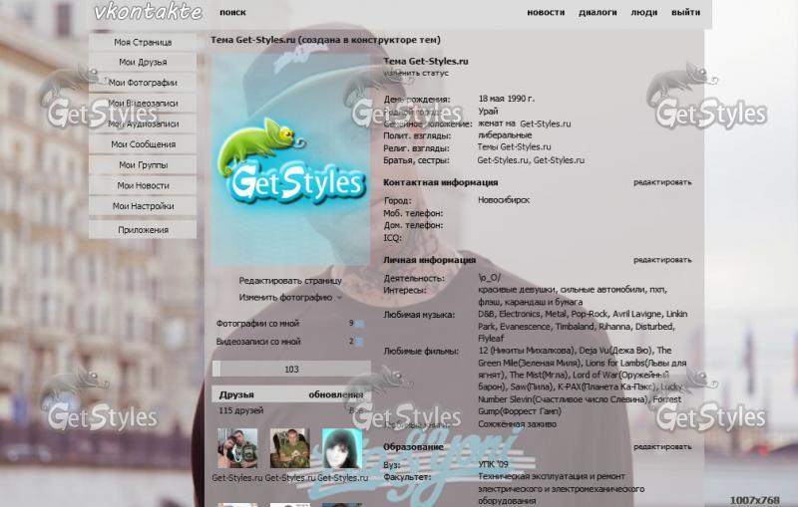
Task: Open Видеозаписи со мной link
Action: pos(258,342)
